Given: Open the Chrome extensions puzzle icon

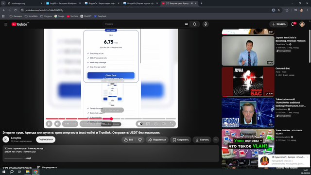Looking at the screenshot, I should click(x=287, y=10).
